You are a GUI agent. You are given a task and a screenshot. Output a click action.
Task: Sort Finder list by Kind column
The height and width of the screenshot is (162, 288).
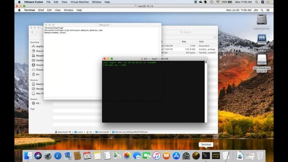[207, 42]
